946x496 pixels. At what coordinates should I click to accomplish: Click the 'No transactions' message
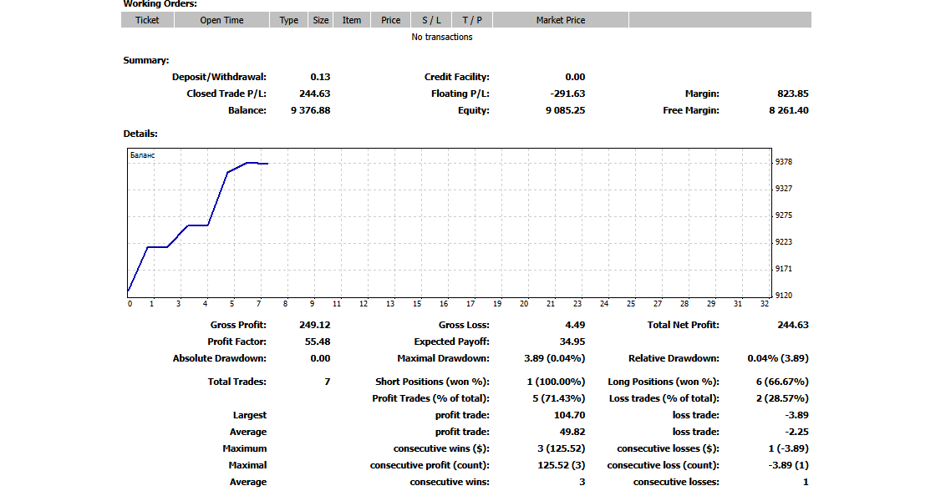click(x=441, y=37)
